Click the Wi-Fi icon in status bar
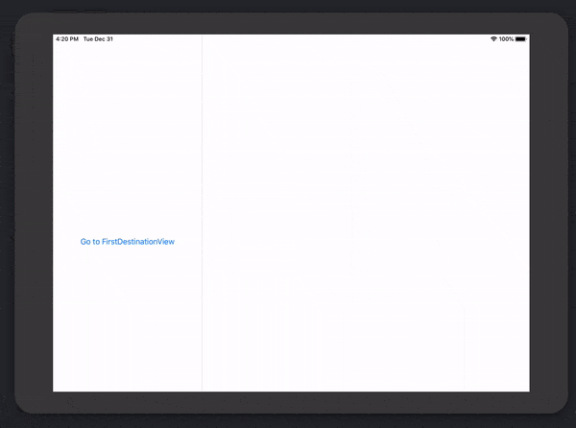The image size is (576, 428). (x=493, y=39)
